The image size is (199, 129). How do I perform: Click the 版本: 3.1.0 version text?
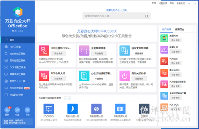(x=18, y=31)
